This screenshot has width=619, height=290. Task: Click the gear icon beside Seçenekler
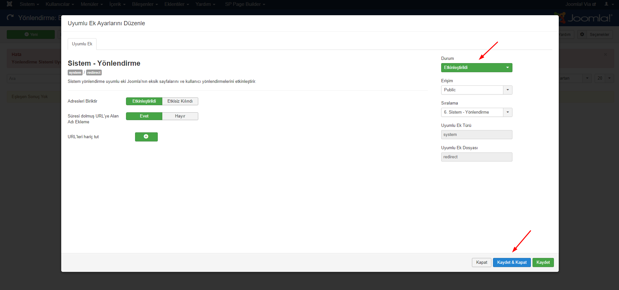[582, 34]
